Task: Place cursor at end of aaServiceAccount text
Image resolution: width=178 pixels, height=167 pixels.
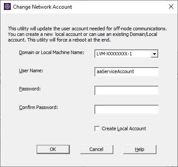Action: [x=134, y=71]
